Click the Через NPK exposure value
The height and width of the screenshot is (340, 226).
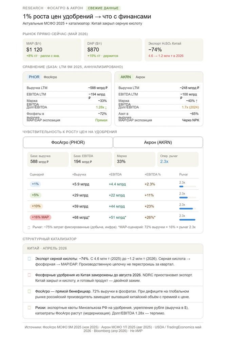click(x=190, y=120)
